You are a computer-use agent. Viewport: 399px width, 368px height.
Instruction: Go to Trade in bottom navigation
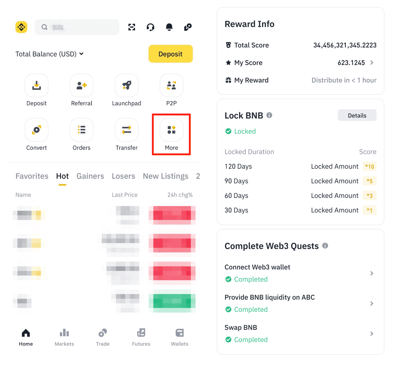click(x=103, y=337)
